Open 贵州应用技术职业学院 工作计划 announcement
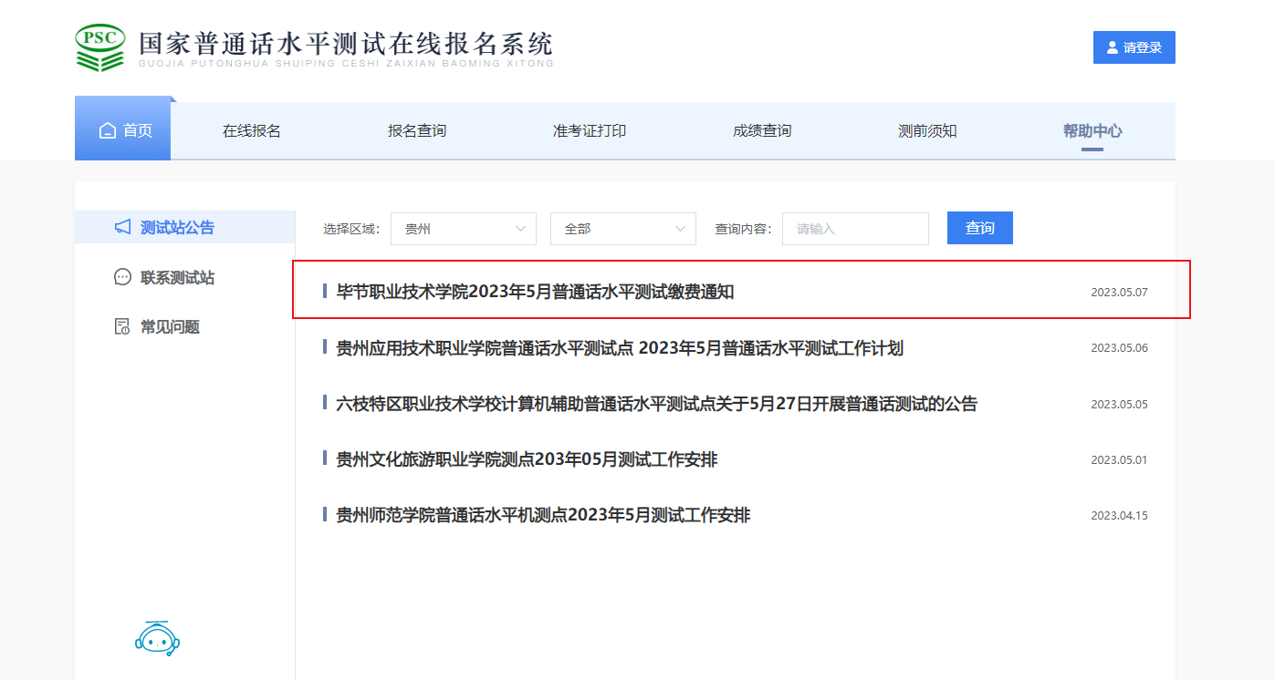 point(620,348)
